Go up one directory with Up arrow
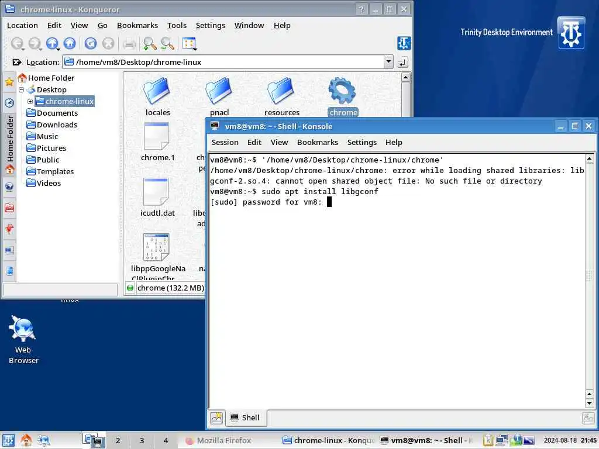 coord(52,43)
